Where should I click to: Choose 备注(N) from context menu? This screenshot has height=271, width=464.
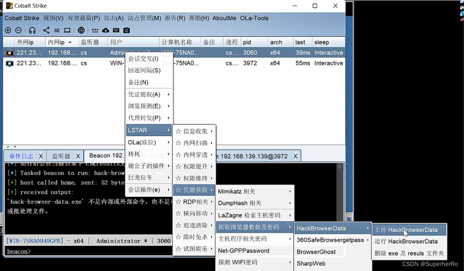pyautogui.click(x=149, y=83)
